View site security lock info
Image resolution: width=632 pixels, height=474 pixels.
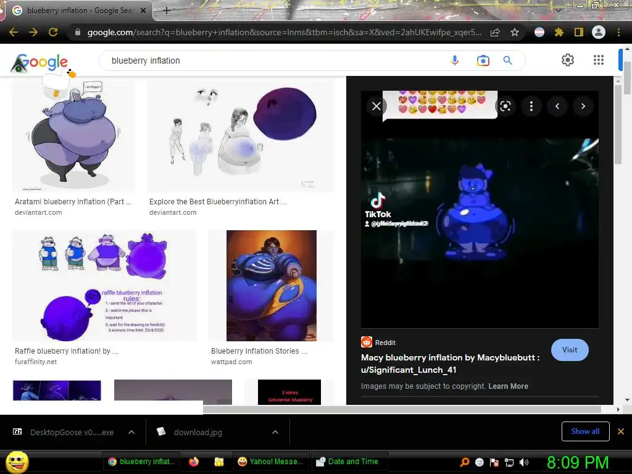click(78, 32)
